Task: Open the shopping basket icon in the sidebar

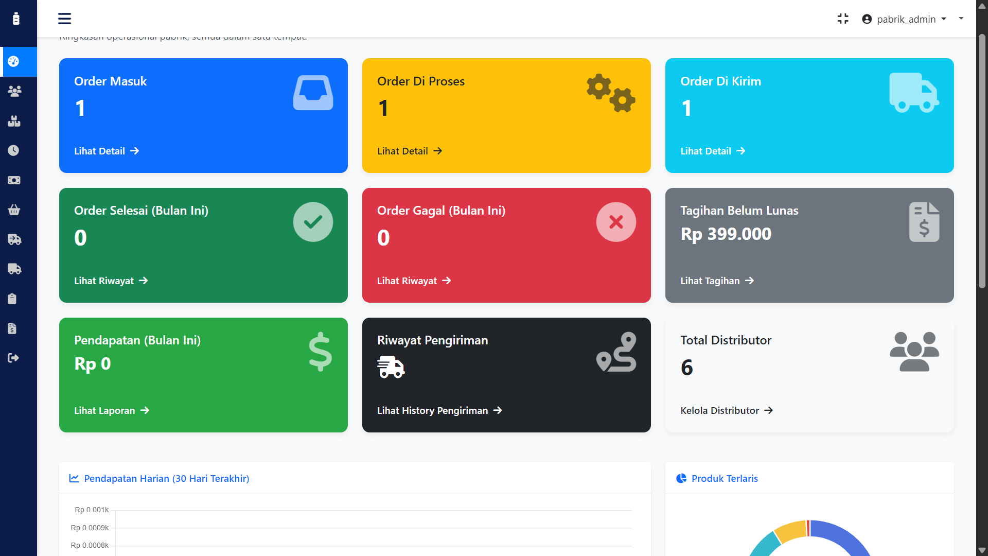Action: [x=14, y=210]
